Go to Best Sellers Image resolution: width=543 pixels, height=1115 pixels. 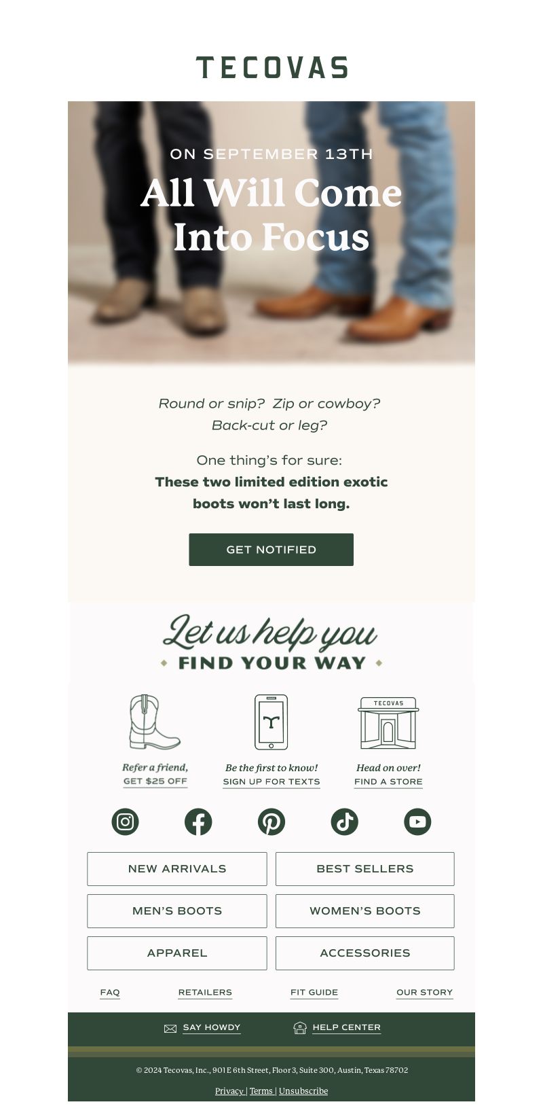[x=365, y=869]
